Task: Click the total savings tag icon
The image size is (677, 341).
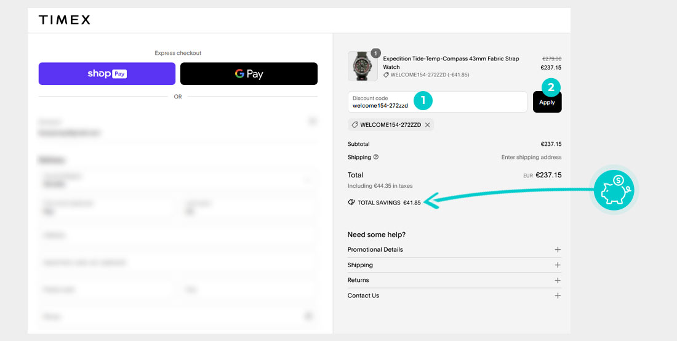Action: (351, 202)
